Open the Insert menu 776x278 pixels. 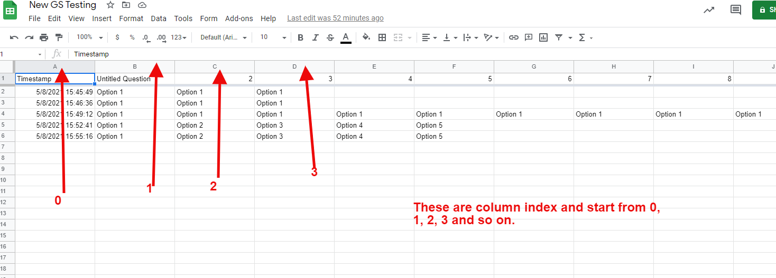coord(102,18)
